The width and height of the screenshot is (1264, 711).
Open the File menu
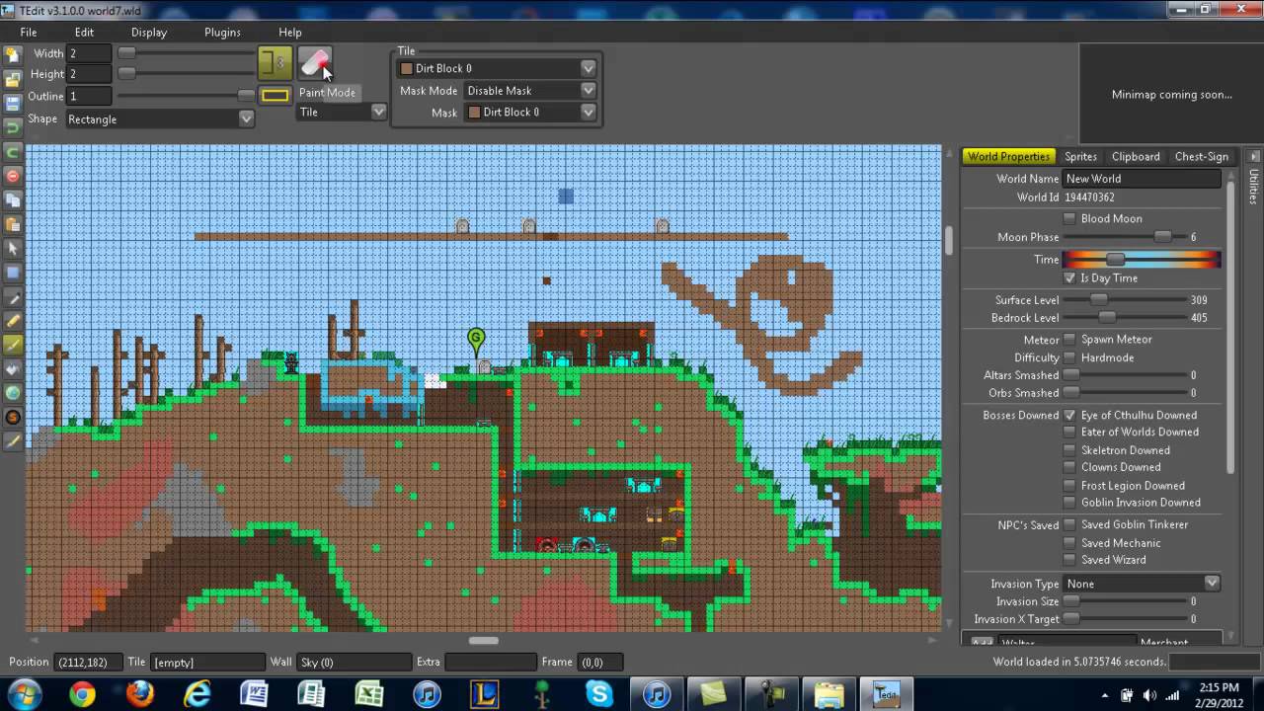point(29,33)
